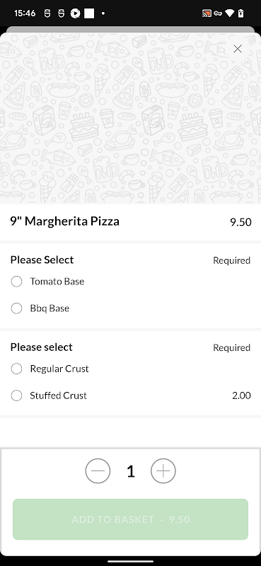Tap the white square notification icon
The height and width of the screenshot is (566, 261).
point(89,13)
